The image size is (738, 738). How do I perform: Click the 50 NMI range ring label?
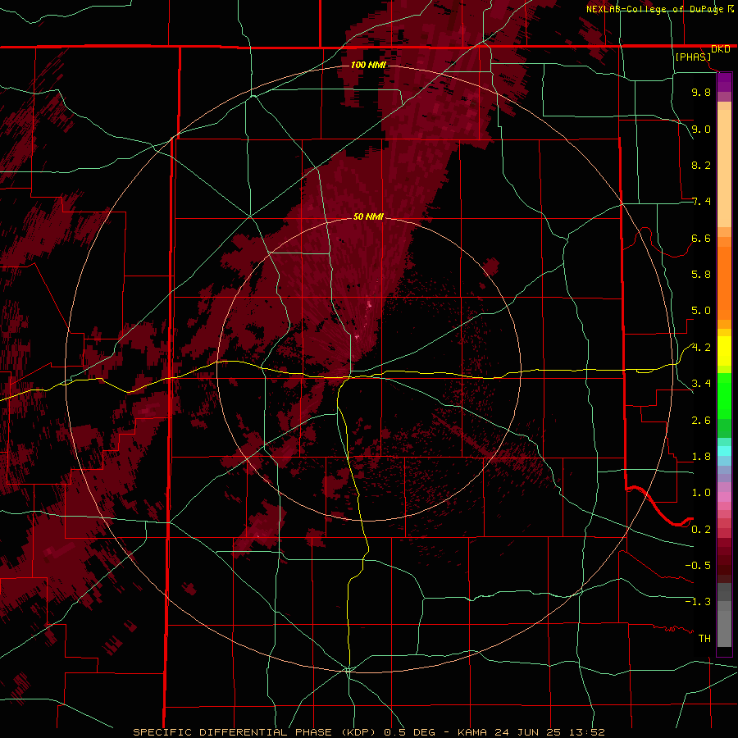pos(368,216)
